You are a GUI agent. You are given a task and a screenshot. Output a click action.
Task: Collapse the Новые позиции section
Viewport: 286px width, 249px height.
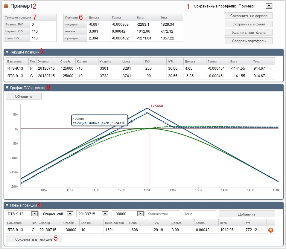tap(7, 205)
